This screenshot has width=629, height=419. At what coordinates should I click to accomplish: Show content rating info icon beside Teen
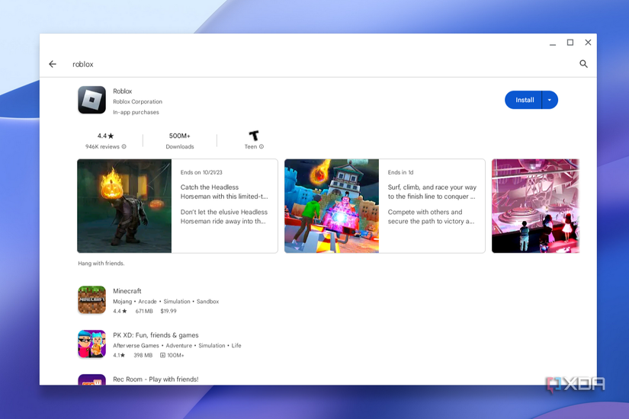coord(262,147)
